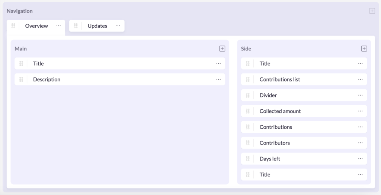Click the drag handle on Overview tab

pyautogui.click(x=13, y=26)
